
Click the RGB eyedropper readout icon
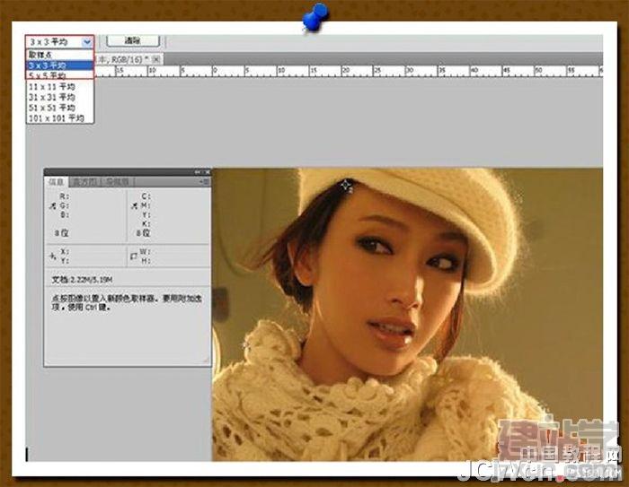click(x=52, y=206)
